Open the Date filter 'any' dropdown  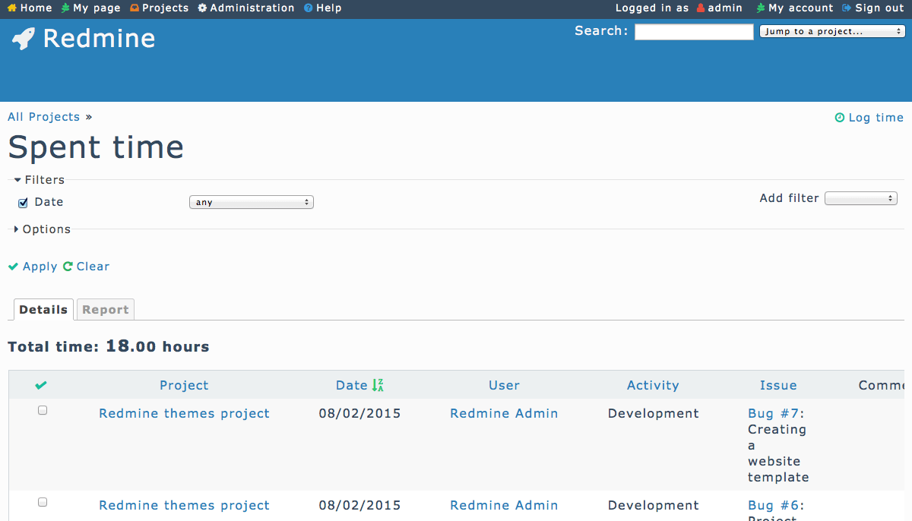point(252,203)
